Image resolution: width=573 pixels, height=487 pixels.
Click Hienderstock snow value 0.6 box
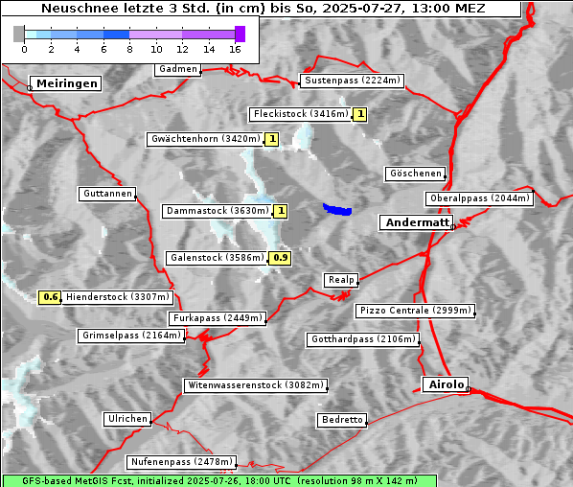click(x=50, y=297)
